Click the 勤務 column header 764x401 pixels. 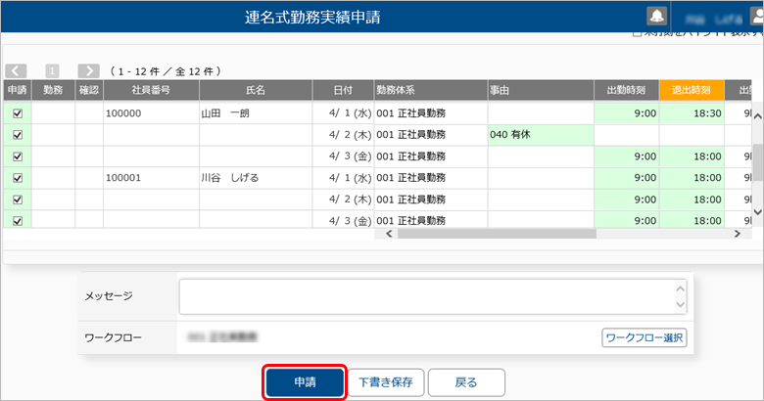coord(53,90)
